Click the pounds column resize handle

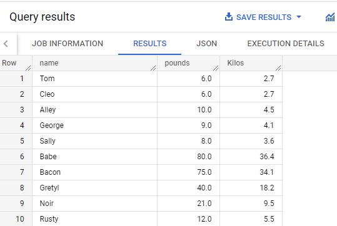click(216, 68)
